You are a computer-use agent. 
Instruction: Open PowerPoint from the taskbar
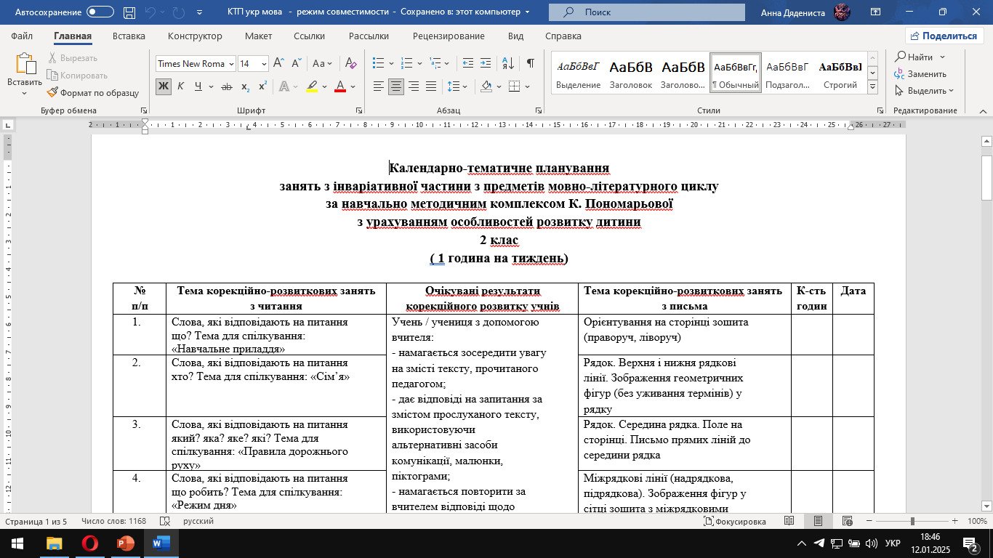[x=125, y=543]
